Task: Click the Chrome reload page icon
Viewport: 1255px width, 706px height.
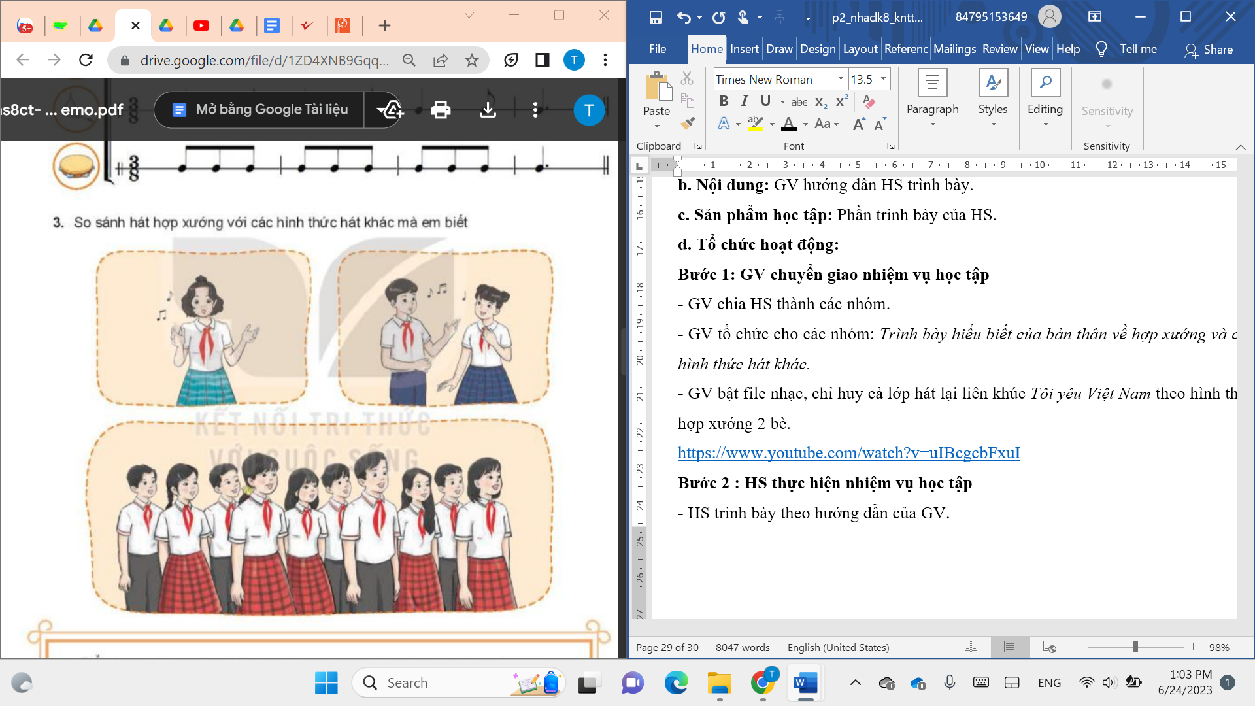Action: (x=86, y=60)
